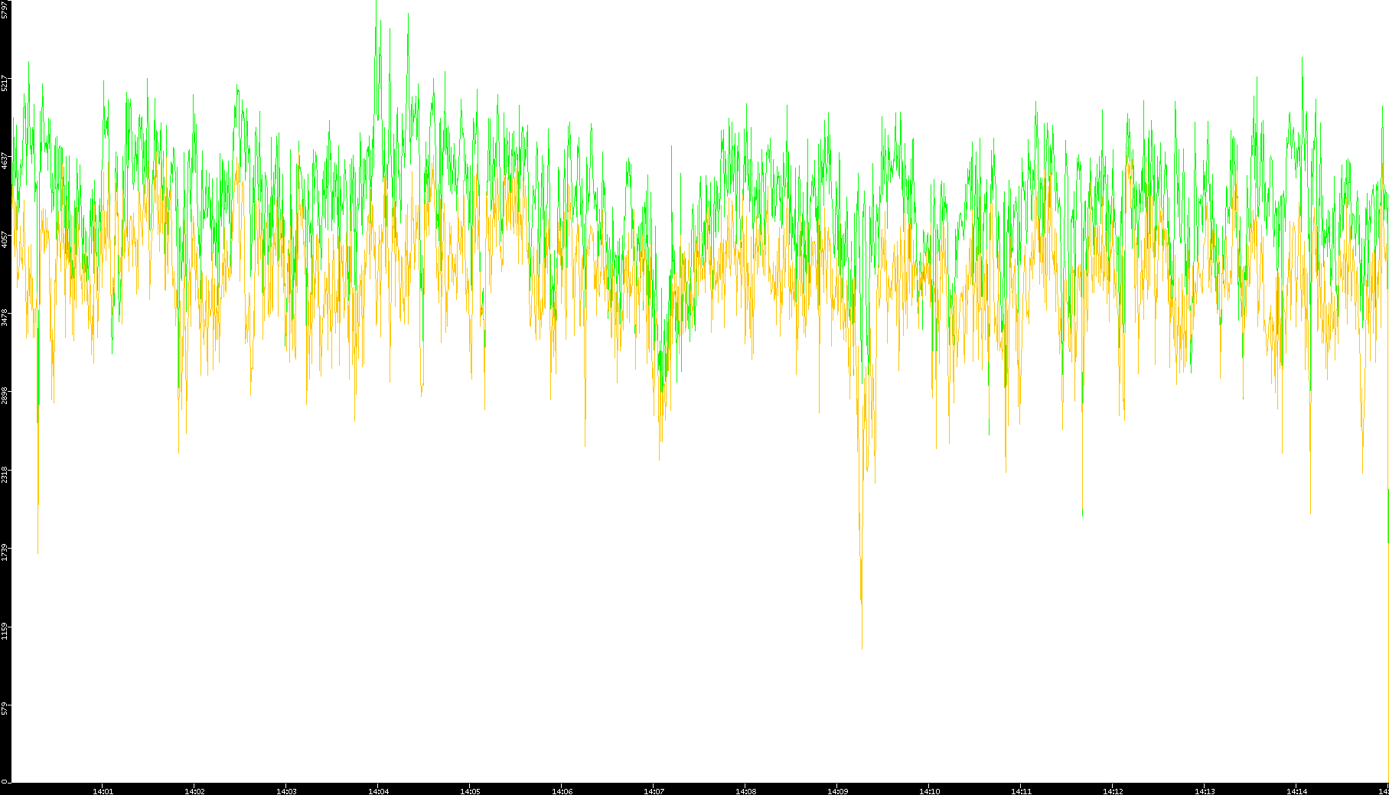
Task: Click the 14:04 time label
Action: pos(378,790)
